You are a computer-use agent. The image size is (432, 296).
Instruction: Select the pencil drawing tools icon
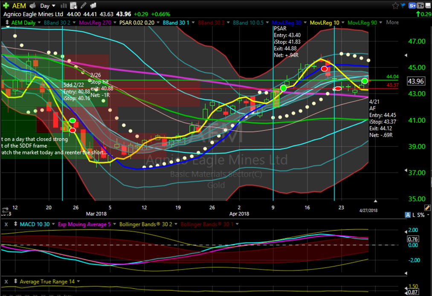point(84,6)
